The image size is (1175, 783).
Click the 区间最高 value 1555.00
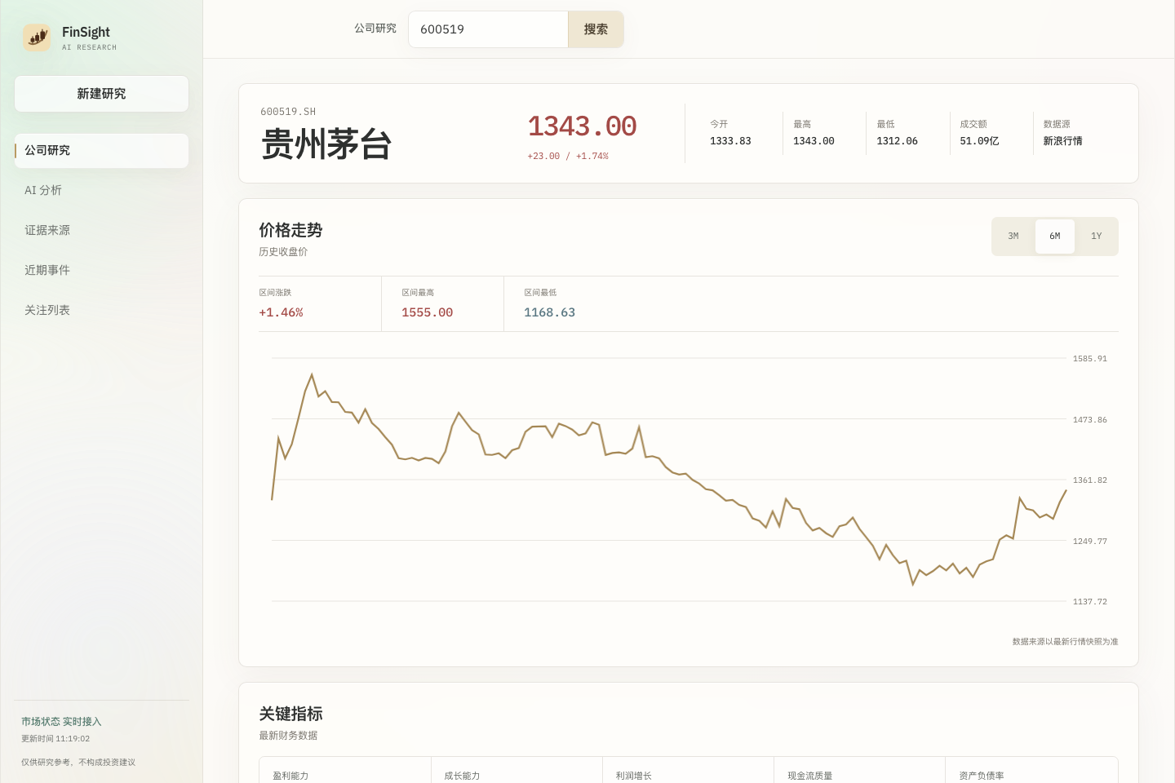[427, 312]
